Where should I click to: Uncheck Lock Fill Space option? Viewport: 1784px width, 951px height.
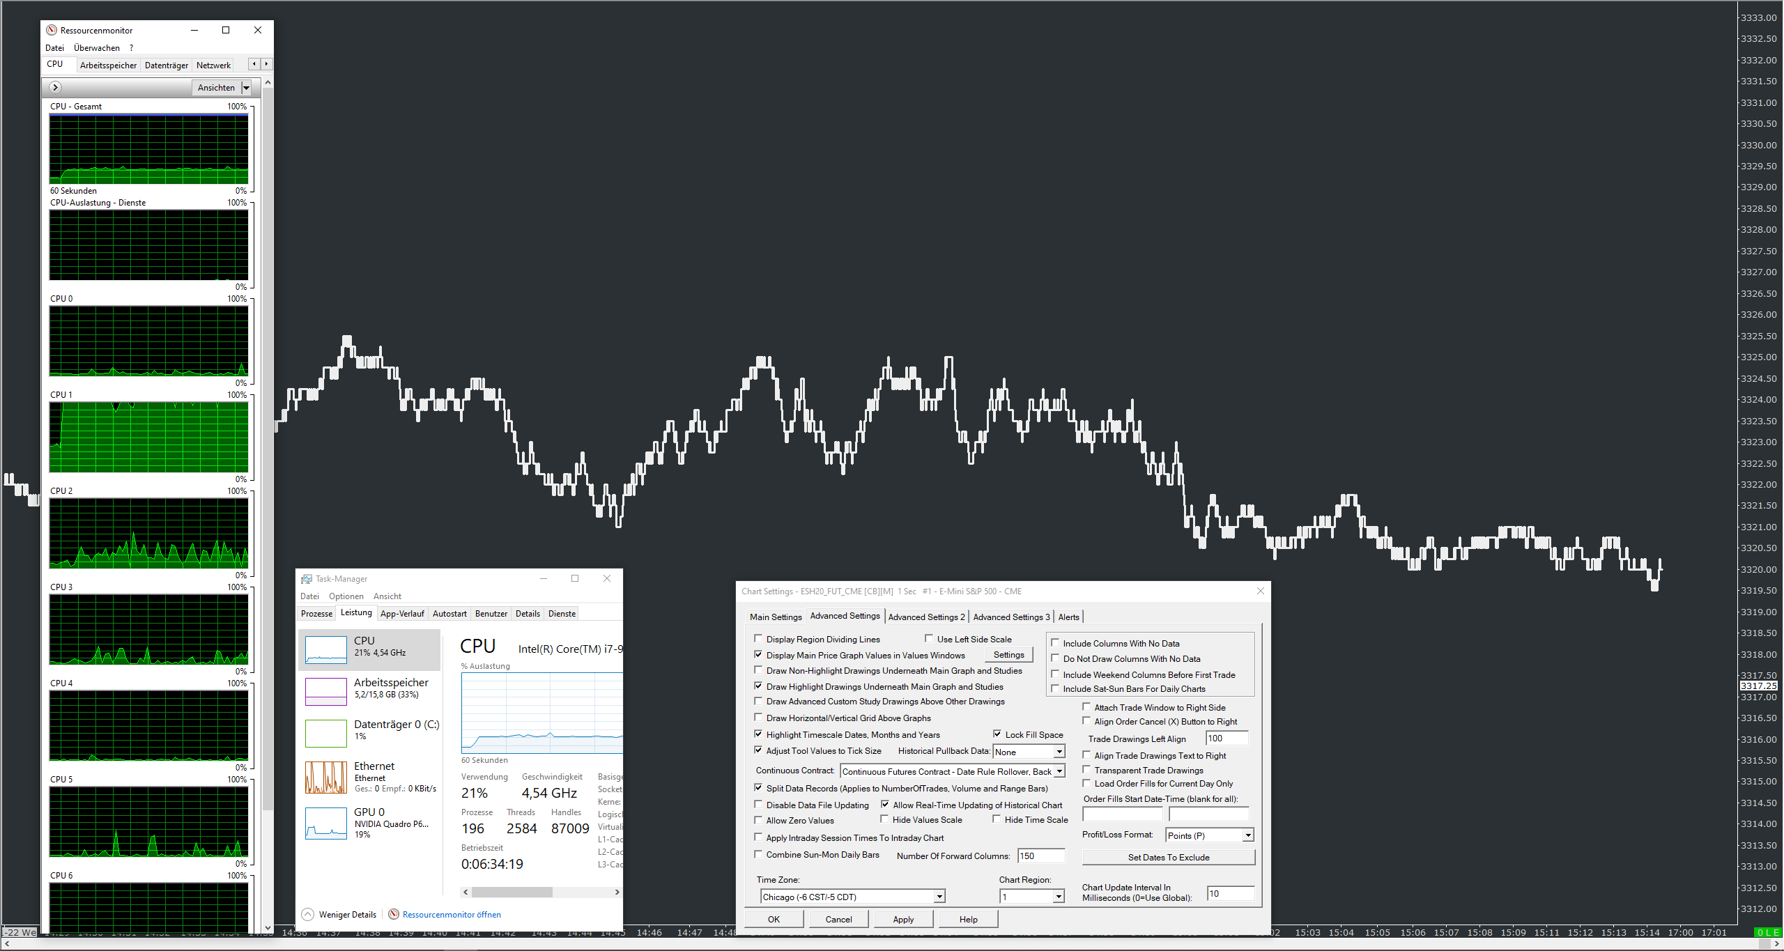(997, 734)
